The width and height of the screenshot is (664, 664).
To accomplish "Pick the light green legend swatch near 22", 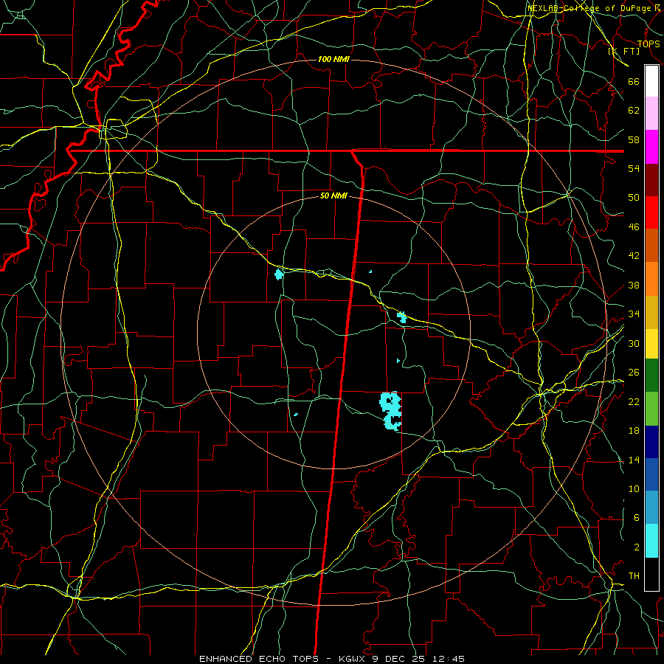I will click(651, 409).
